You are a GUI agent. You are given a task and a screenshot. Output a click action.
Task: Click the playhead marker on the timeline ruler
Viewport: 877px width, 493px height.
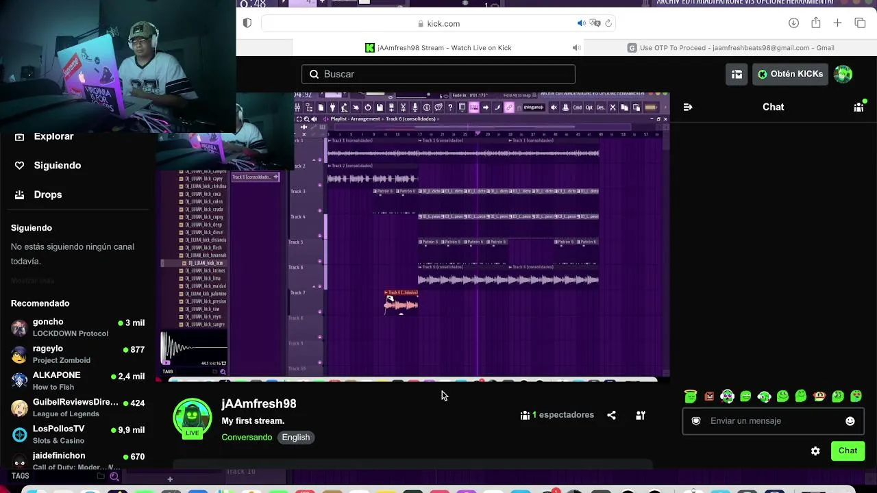(478, 134)
